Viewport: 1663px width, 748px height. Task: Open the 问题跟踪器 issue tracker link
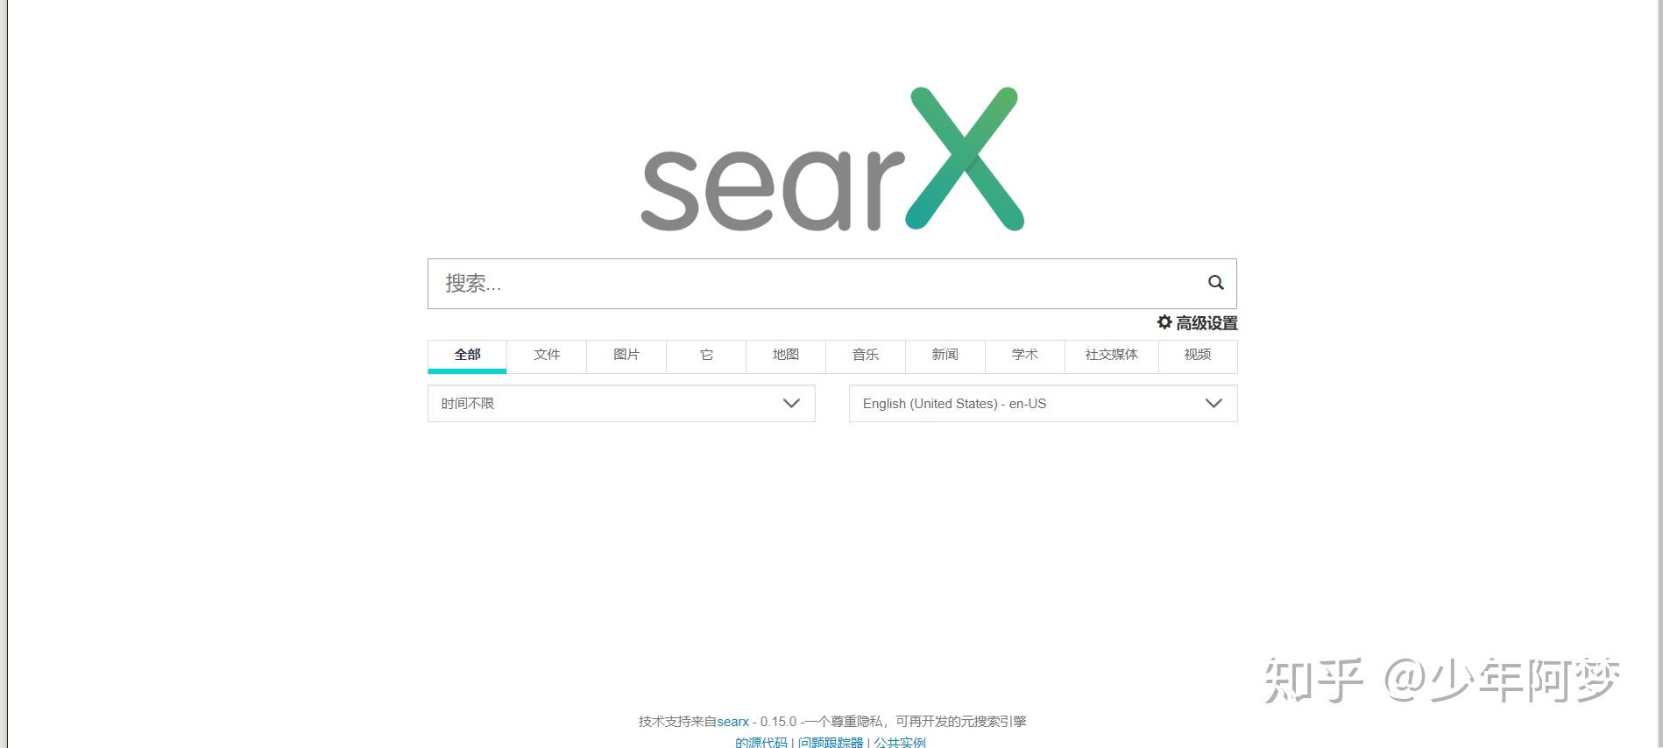tap(831, 742)
